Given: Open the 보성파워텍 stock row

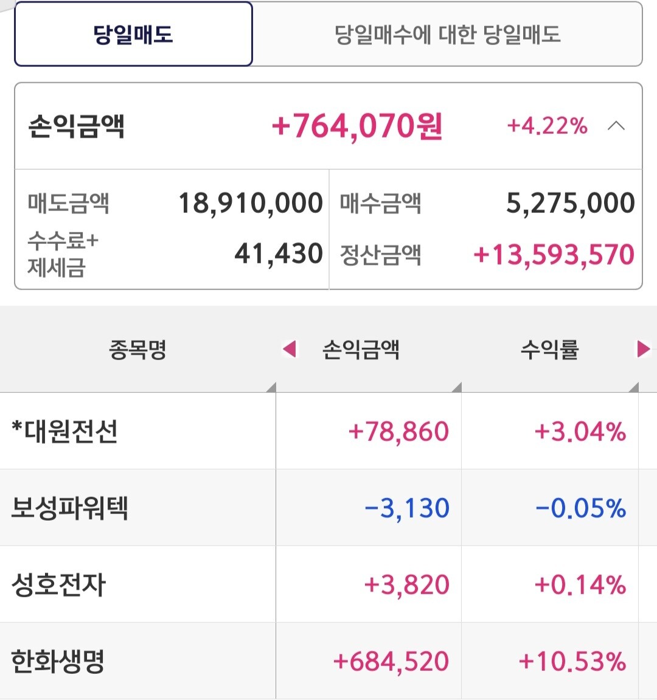Looking at the screenshot, I should 70,508.
